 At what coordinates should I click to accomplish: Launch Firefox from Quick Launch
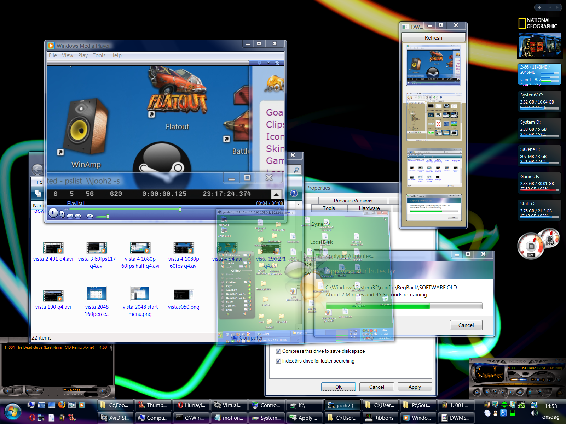point(62,405)
